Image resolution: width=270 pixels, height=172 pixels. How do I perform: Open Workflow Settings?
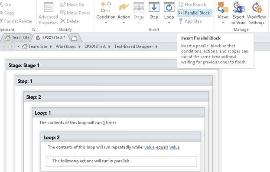[x=257, y=13]
